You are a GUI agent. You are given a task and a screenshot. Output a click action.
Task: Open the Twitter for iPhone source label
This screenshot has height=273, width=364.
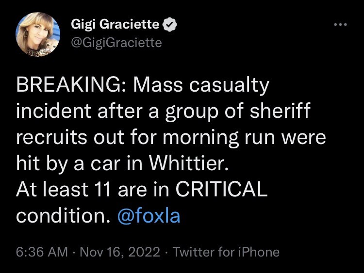pos(226,252)
